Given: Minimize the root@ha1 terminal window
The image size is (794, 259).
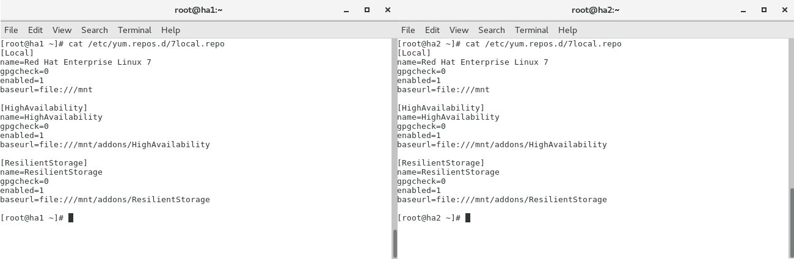Looking at the screenshot, I should tap(346, 10).
